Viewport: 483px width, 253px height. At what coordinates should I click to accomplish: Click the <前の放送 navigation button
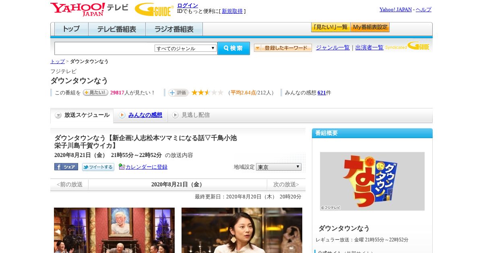69,185
